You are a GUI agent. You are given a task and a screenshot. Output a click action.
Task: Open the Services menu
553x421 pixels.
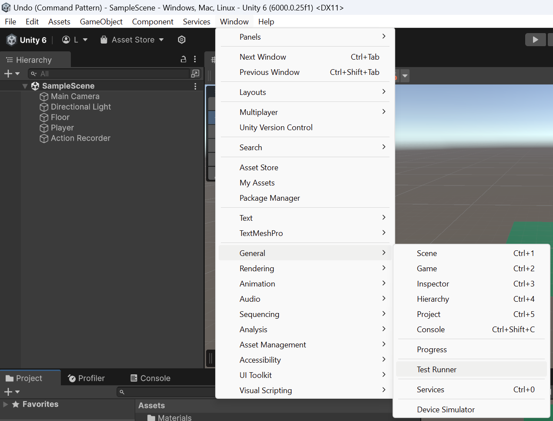(x=197, y=22)
